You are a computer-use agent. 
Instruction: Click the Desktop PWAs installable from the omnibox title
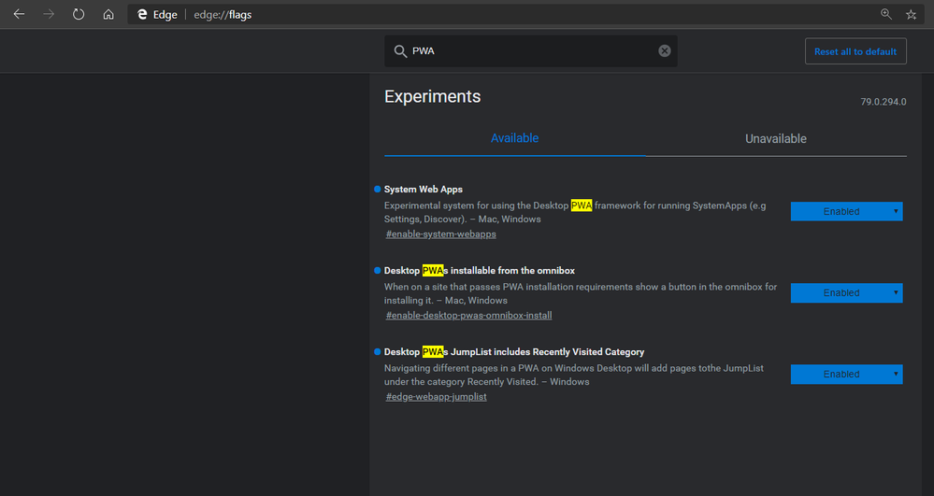click(x=480, y=270)
